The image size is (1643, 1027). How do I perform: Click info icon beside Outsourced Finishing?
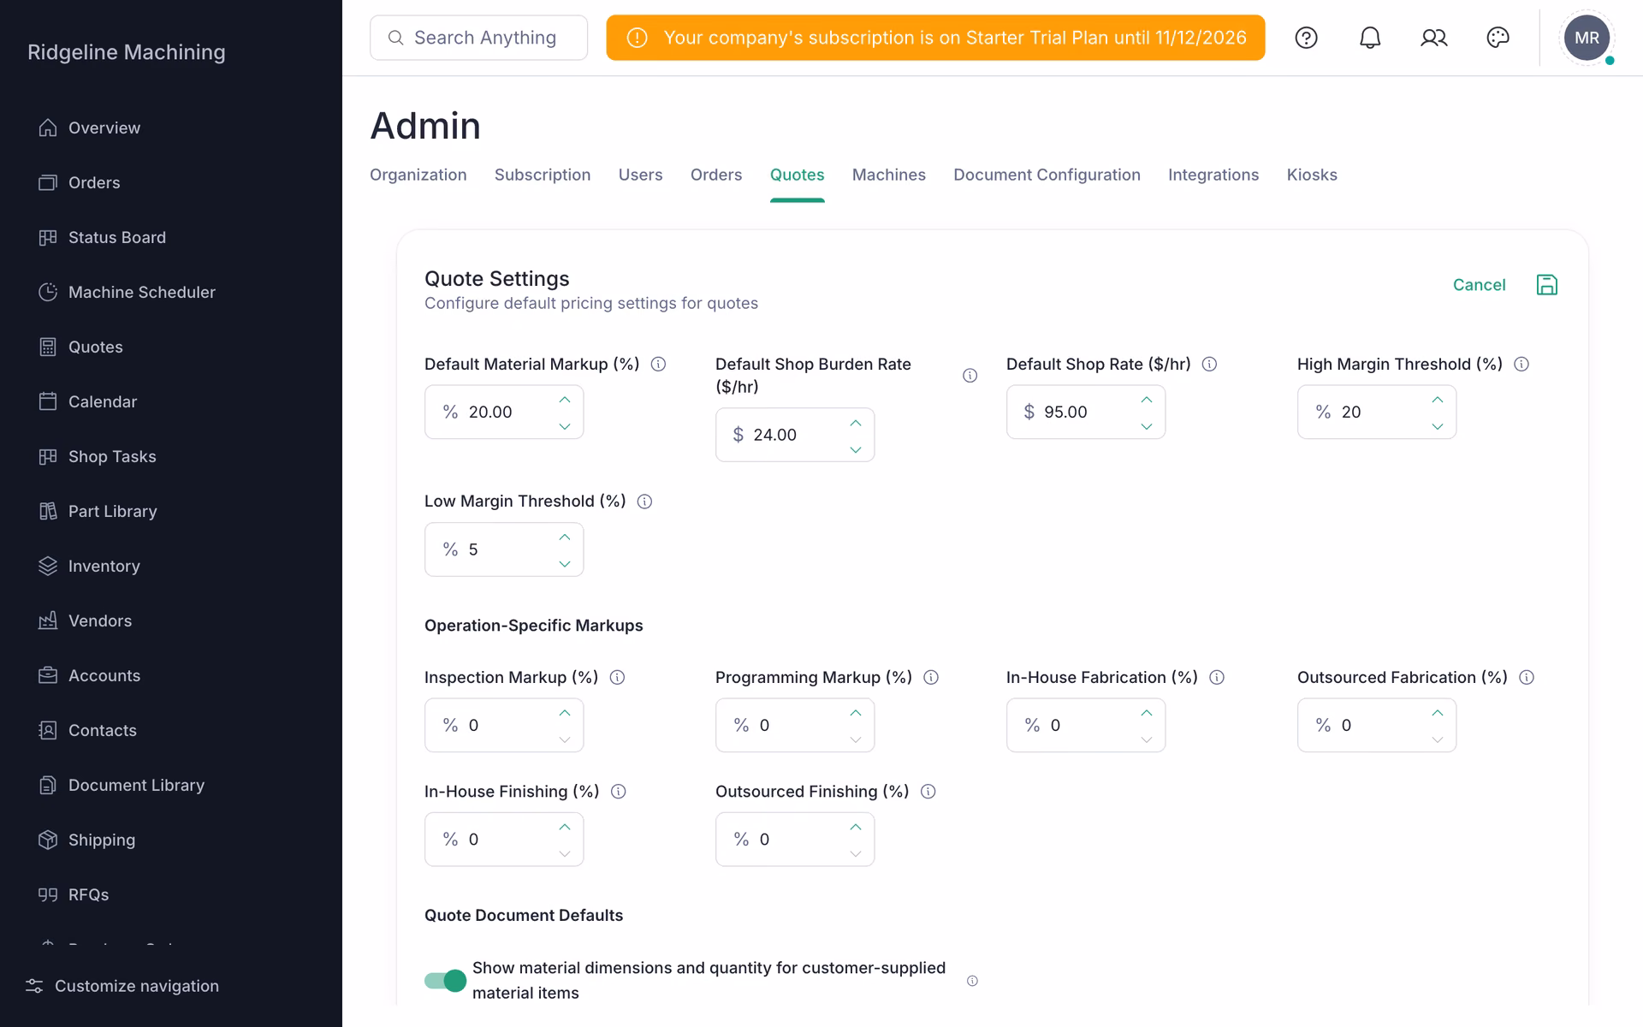[x=928, y=792]
